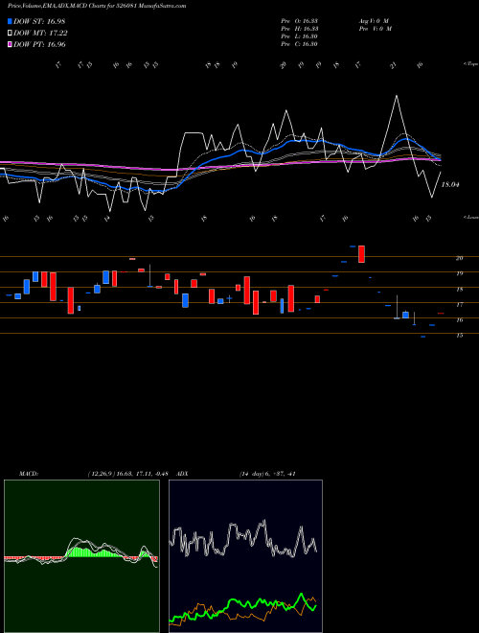This screenshot has width=479, height=633.
Task: Click the 15 price axis label
Action: (x=459, y=335)
